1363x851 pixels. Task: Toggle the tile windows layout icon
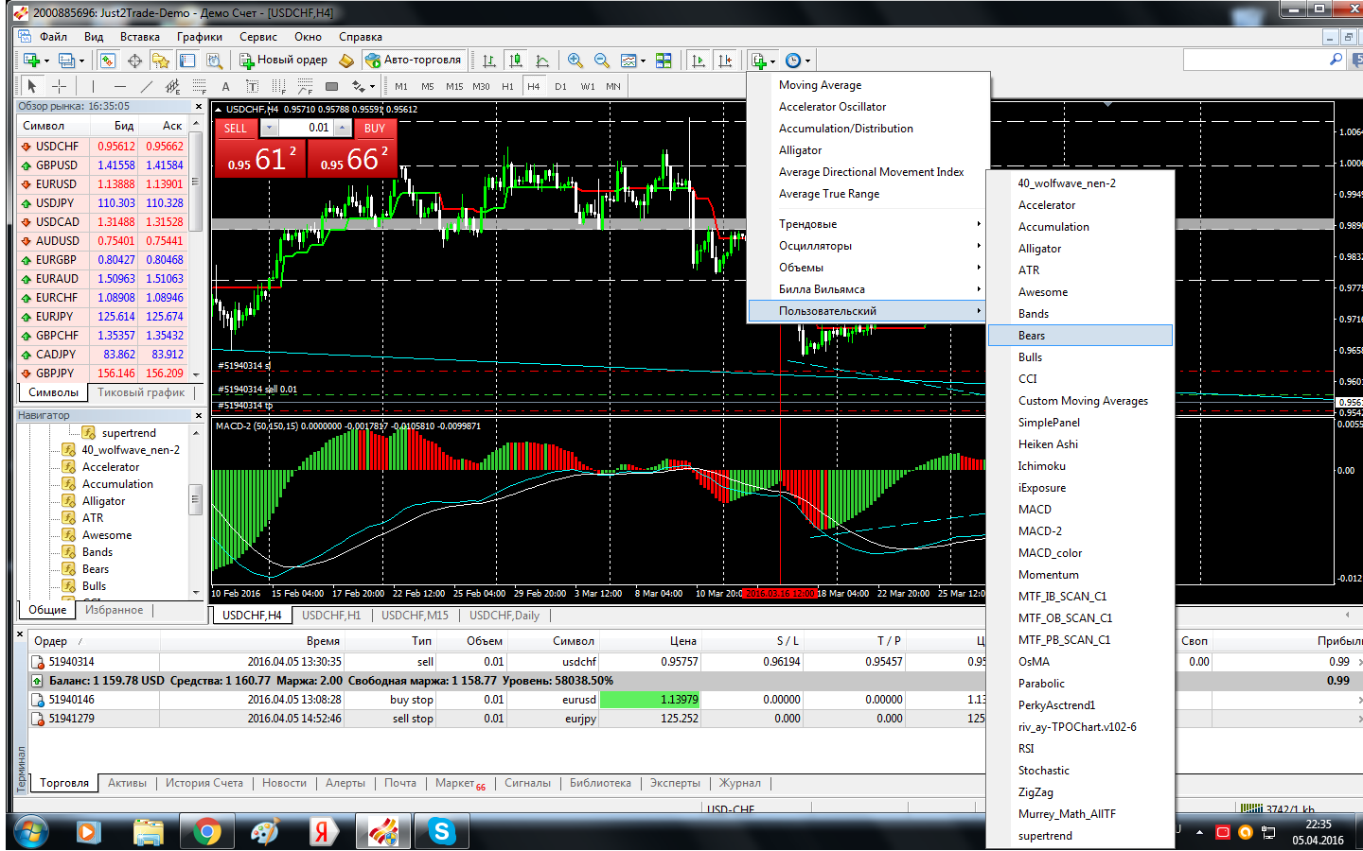[x=664, y=60]
